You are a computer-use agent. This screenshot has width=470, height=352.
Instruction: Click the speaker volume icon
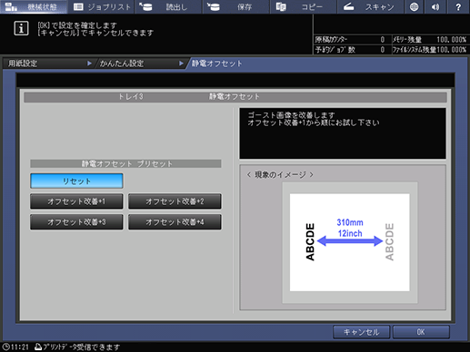tap(435, 6)
